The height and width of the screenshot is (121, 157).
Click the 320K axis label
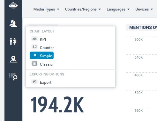point(138,93)
